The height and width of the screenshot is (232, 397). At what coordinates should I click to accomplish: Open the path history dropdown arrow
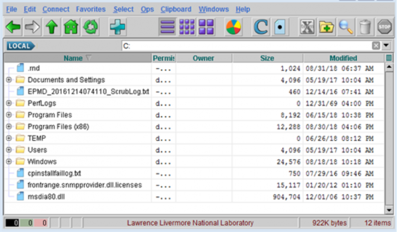[386, 46]
